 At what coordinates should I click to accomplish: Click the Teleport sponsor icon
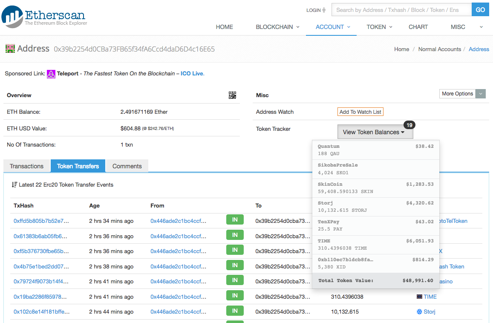point(51,74)
